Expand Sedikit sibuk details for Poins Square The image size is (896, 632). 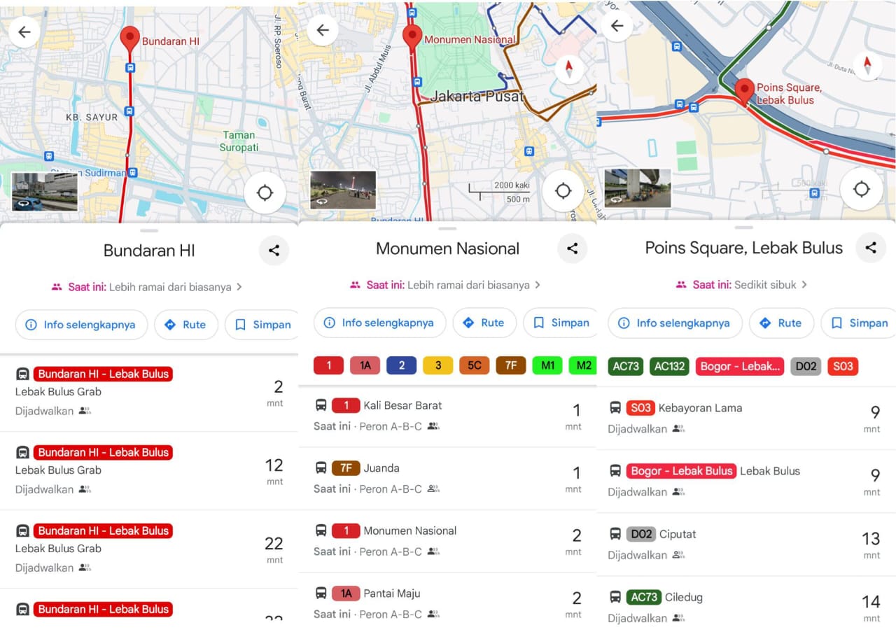(x=744, y=284)
